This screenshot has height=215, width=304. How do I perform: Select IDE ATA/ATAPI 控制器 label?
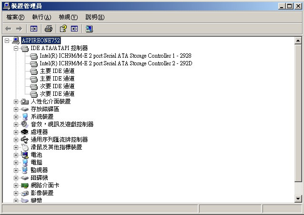click(x=59, y=48)
